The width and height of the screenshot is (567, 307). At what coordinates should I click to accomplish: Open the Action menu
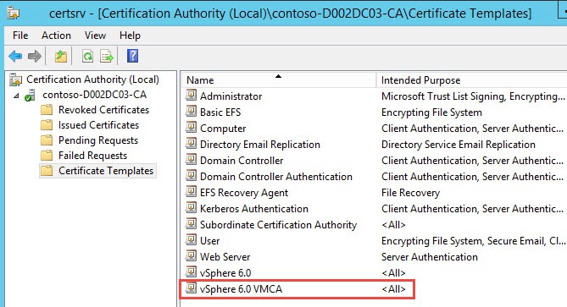pos(56,36)
